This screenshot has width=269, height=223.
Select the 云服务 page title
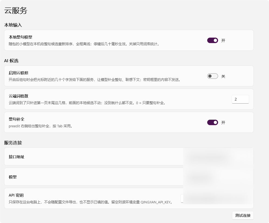click(16, 10)
